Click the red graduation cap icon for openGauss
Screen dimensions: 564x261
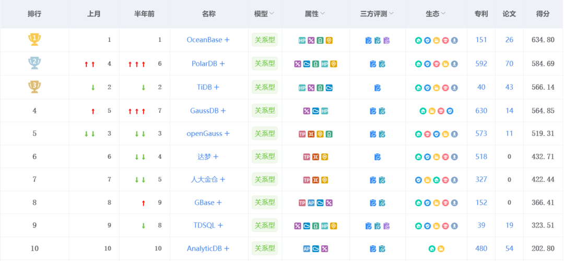427,134
